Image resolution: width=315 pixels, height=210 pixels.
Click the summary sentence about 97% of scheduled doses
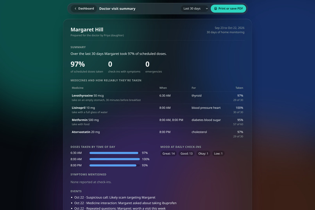[x=118, y=54]
